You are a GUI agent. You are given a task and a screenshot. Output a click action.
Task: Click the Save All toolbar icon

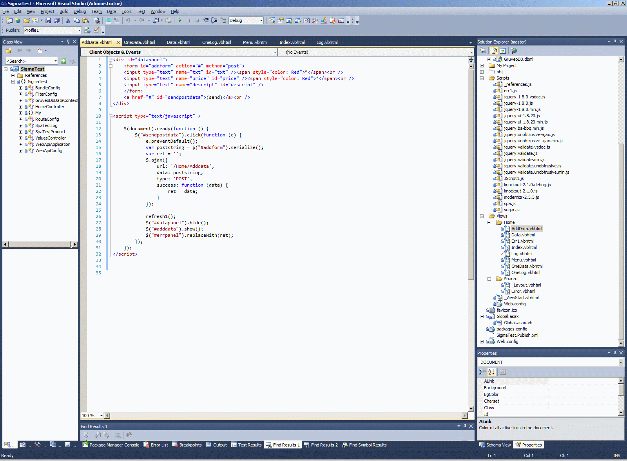57,20
